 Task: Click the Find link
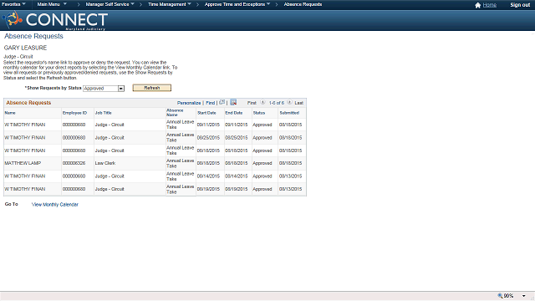click(210, 103)
